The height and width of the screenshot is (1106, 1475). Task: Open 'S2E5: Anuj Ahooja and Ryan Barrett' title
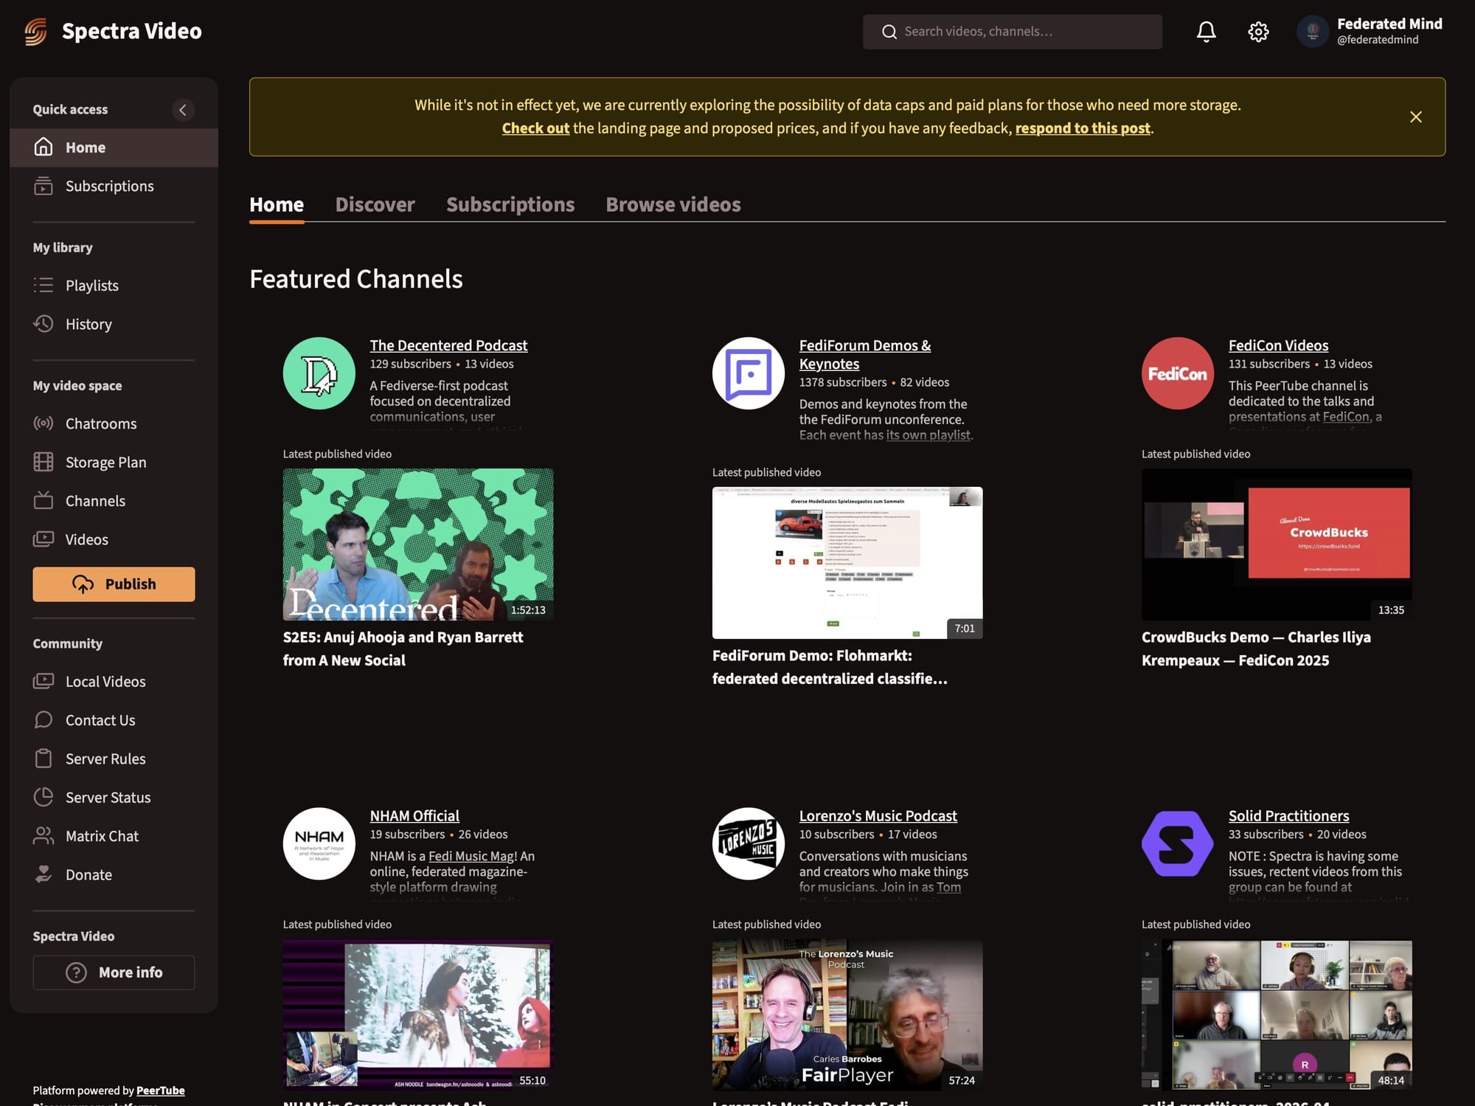point(403,649)
